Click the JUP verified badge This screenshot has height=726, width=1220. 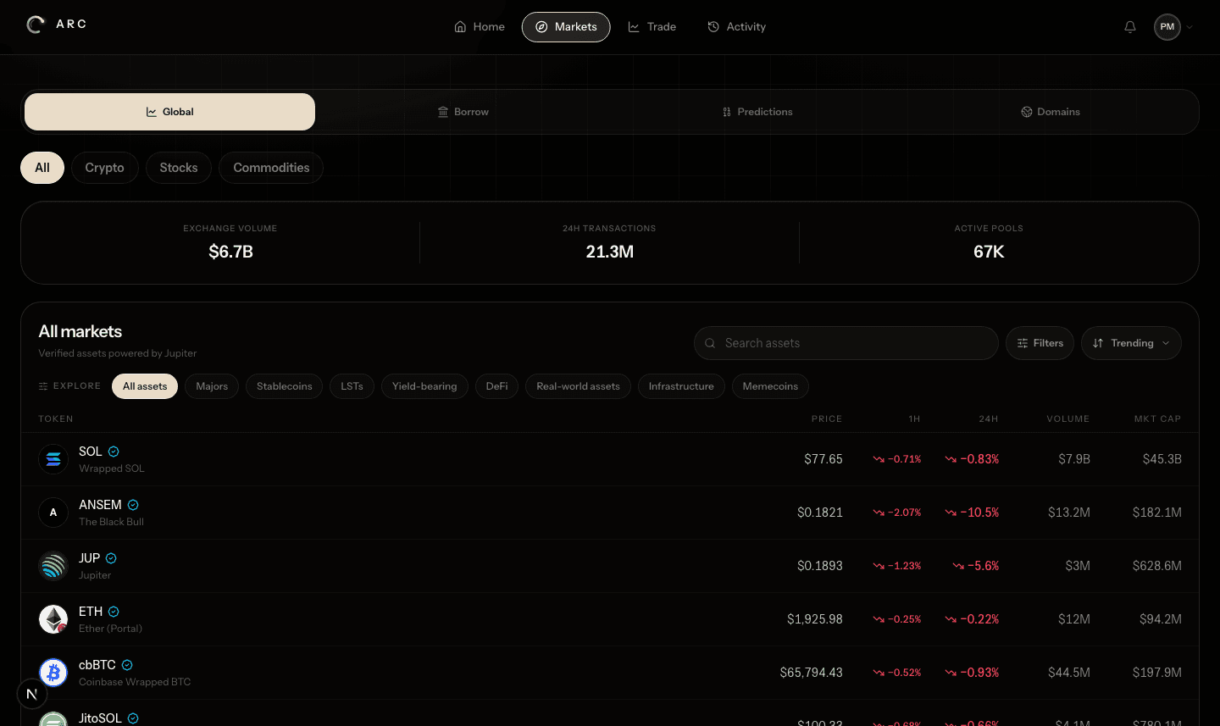point(111,558)
